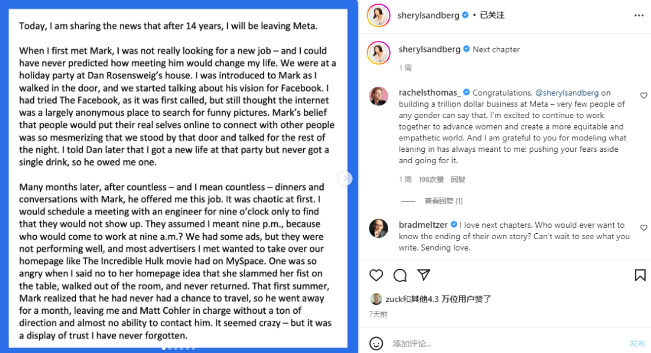The image size is (651, 353).
Task: Open rachelsthomas_ avatar
Action: click(379, 96)
